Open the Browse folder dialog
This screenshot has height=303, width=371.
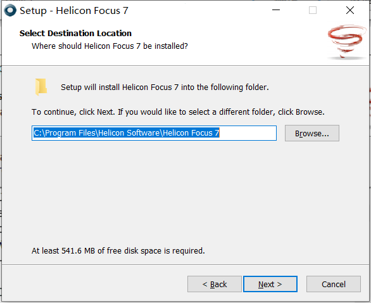[x=312, y=133]
